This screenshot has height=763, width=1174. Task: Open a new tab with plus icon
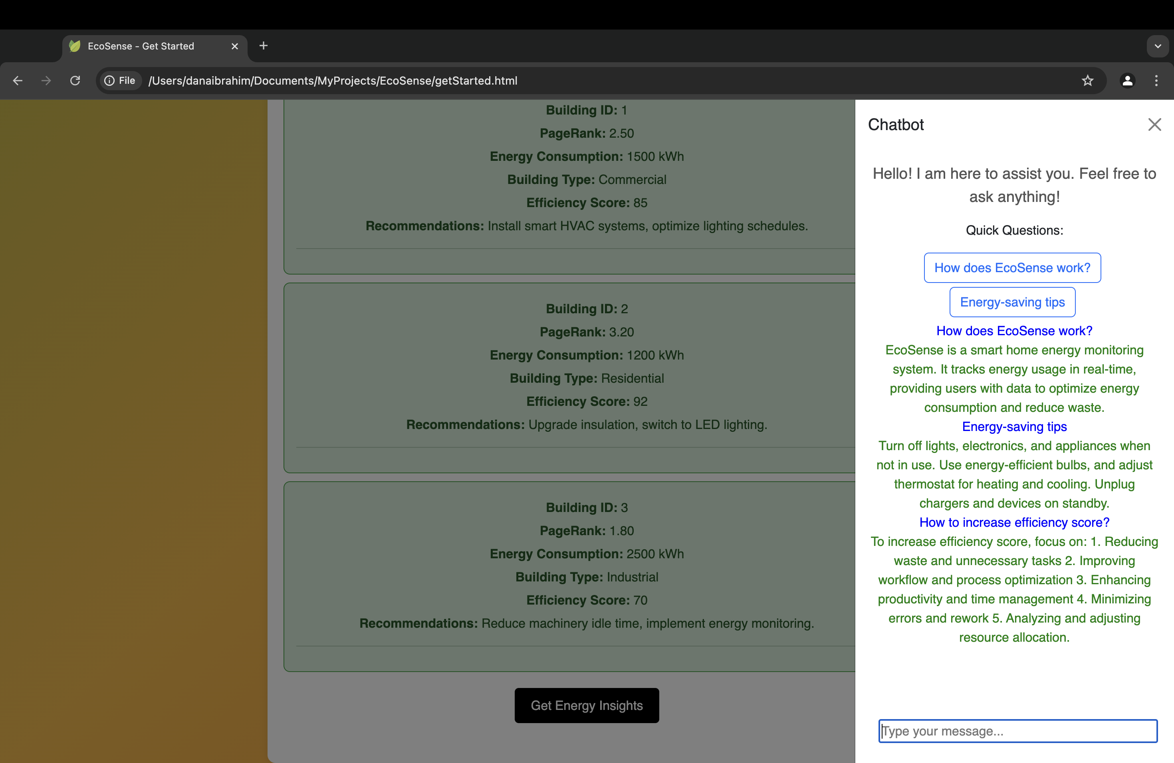(264, 46)
